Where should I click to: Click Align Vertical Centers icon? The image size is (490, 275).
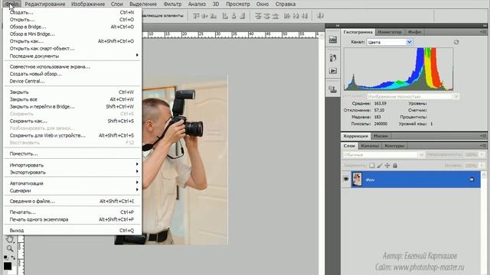pos(204,15)
